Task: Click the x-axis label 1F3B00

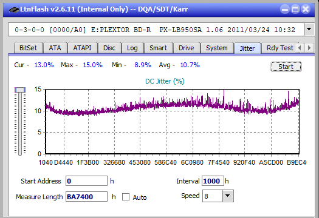Action: point(87,162)
